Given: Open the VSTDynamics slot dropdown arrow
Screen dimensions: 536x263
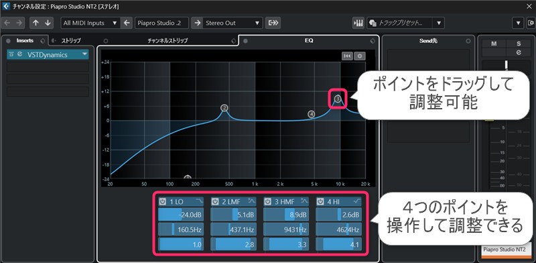Looking at the screenshot, I should click(84, 54).
